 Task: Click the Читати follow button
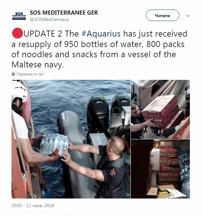[x=162, y=15]
